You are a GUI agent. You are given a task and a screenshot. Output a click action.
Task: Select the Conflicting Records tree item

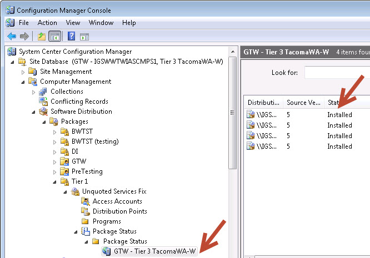click(79, 102)
